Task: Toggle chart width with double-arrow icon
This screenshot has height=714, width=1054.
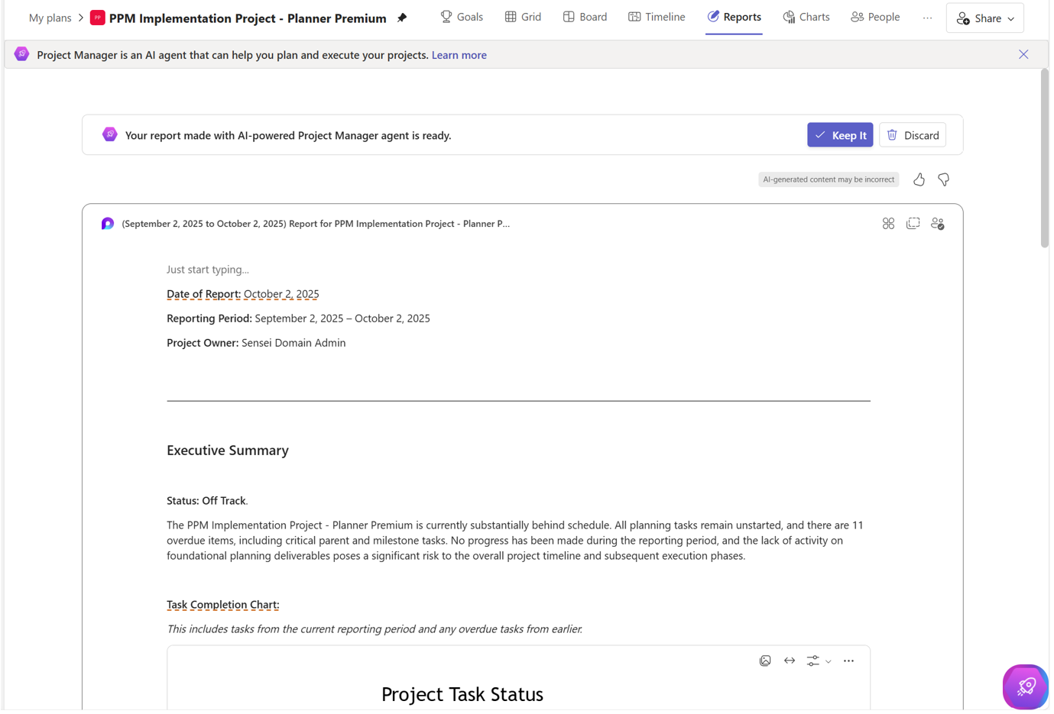Action: [790, 661]
